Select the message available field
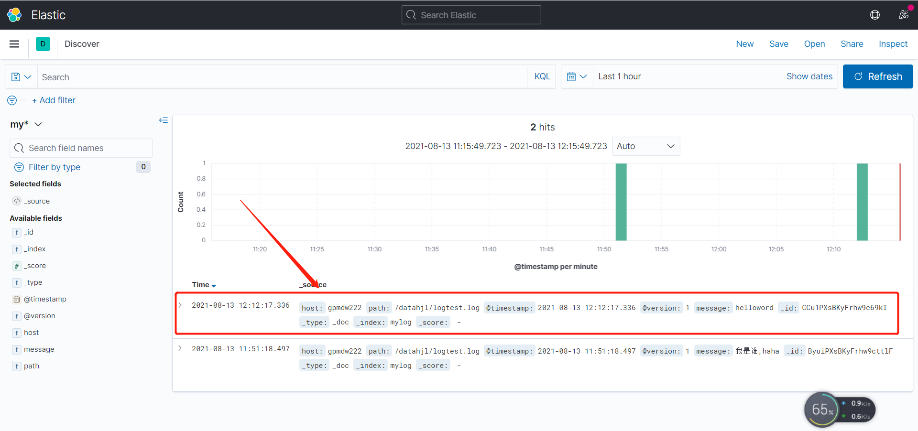 [39, 350]
